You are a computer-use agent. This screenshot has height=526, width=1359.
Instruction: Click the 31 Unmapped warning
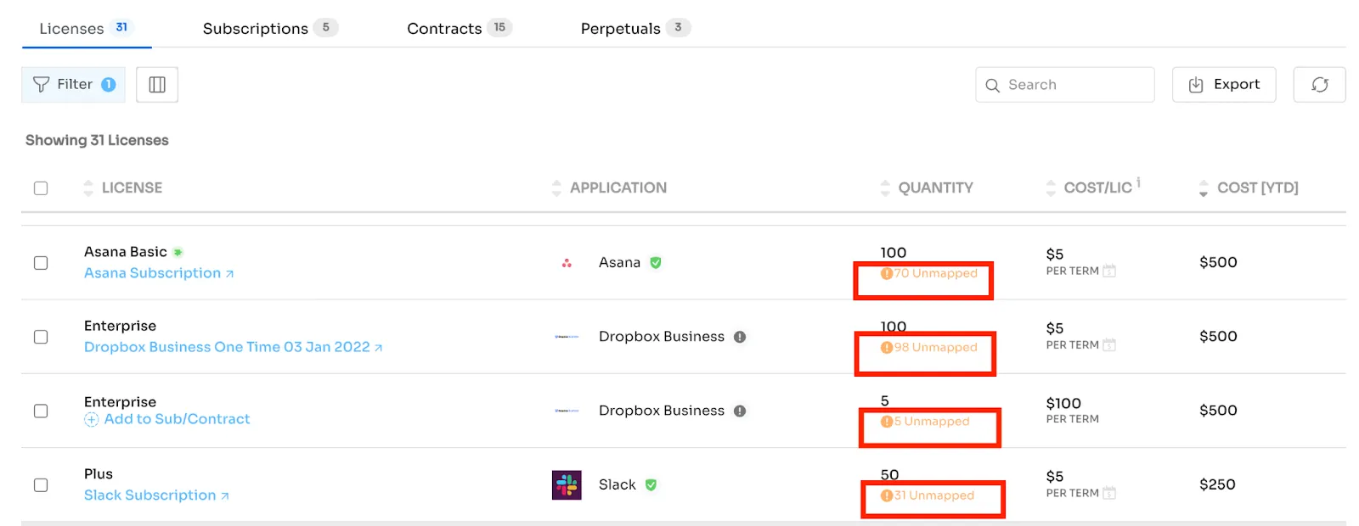pyautogui.click(x=928, y=495)
